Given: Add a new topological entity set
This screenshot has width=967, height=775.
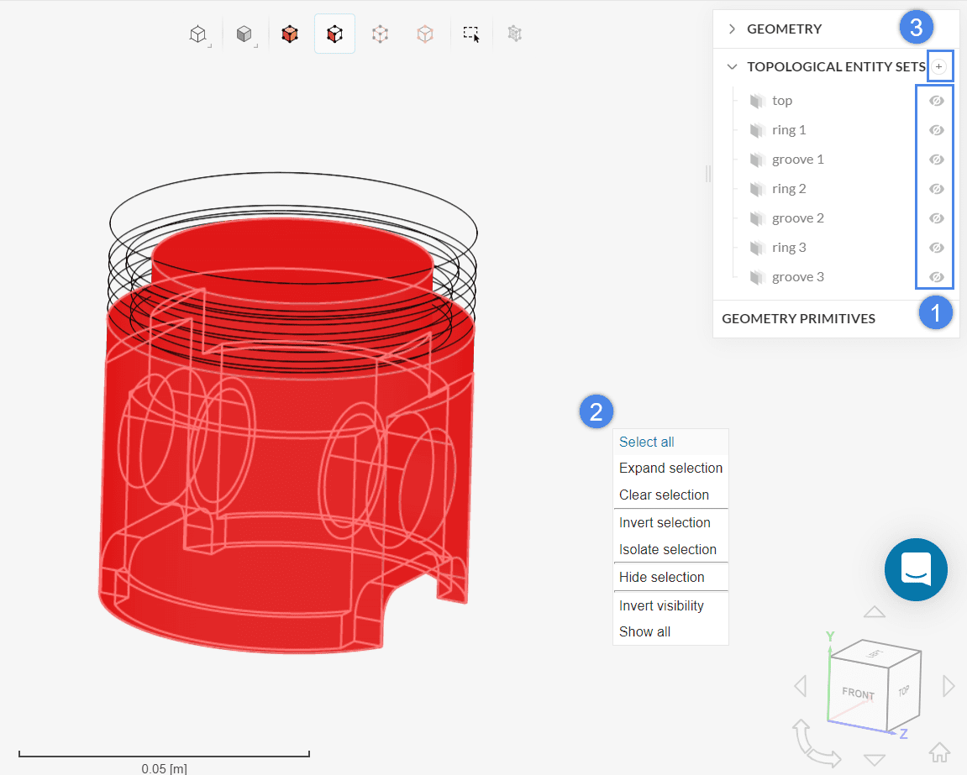Looking at the screenshot, I should click(939, 66).
